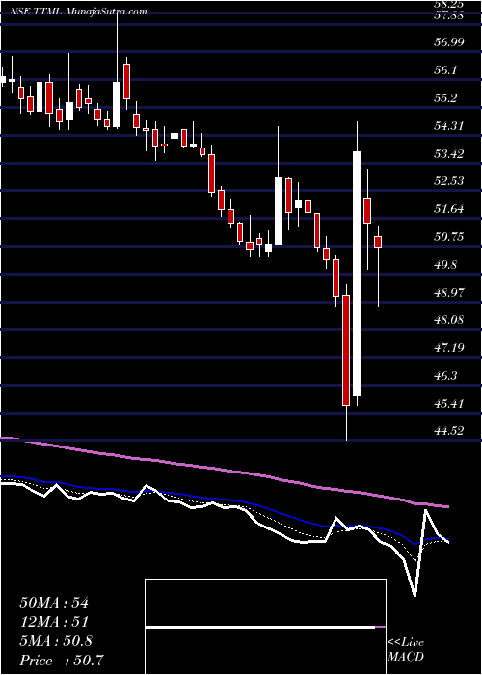Select the 56.99 price axis label
Viewport: 482px width, 675px height.
click(x=450, y=42)
